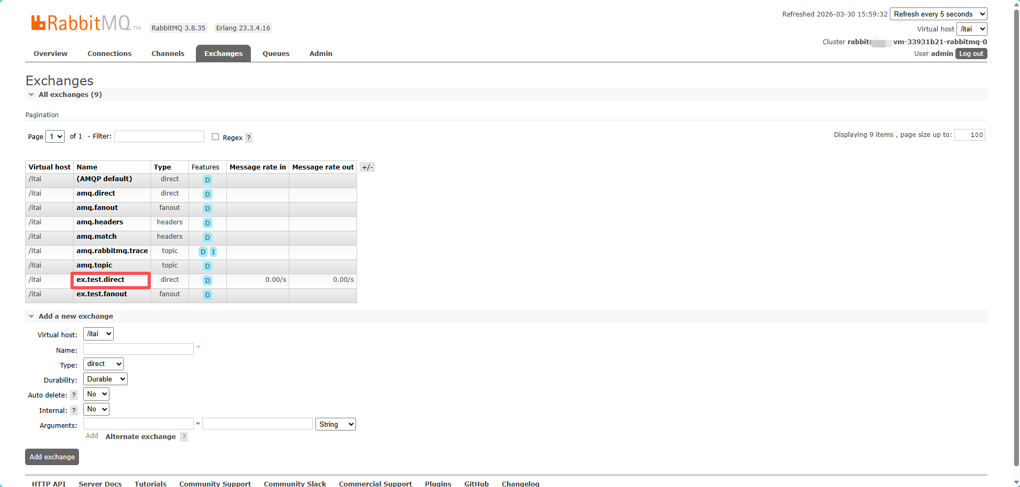Switch to the Overview tab

point(51,54)
